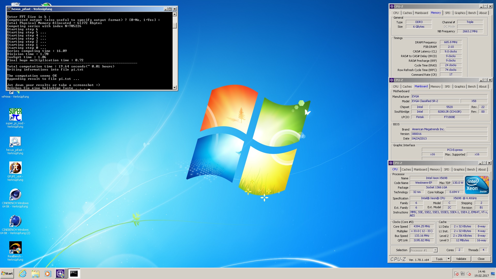Switch to the Memory tab in the processor window
This screenshot has height=279, width=496.
[x=435, y=169]
